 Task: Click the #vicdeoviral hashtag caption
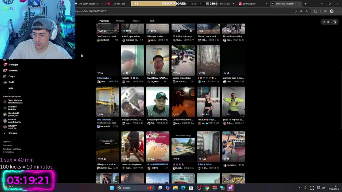(x=104, y=78)
